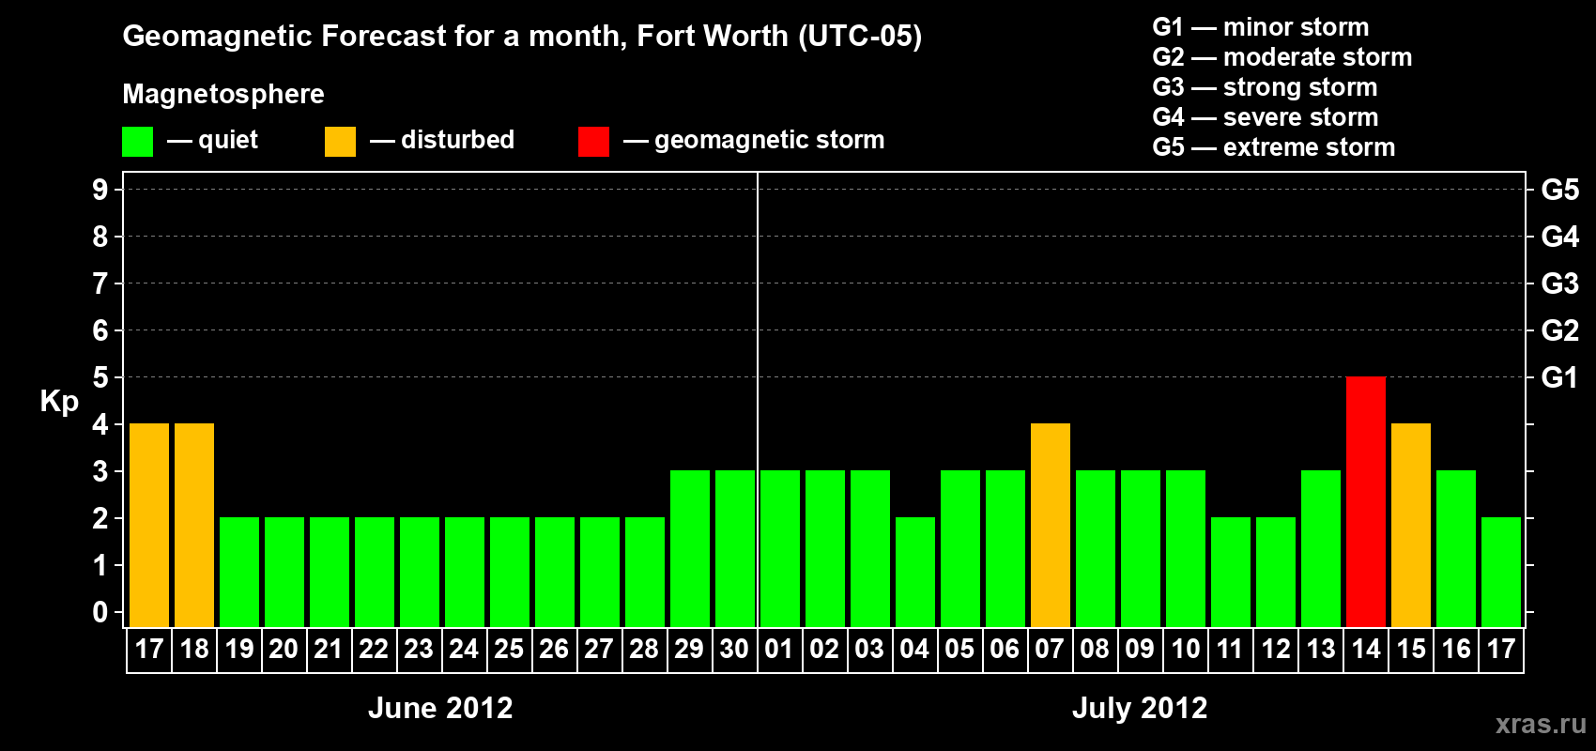Click the date cell 30 for June
Image resolution: width=1596 pixels, height=751 pixels.
point(734,650)
